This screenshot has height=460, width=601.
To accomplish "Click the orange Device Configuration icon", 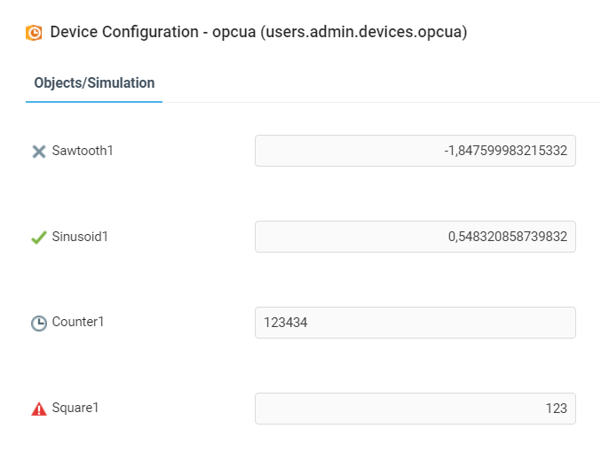I will (x=35, y=33).
